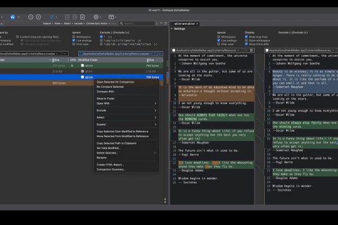Toggle Char case ignore in folder settings
This screenshot has width=338, height=225.
pos(74,44)
